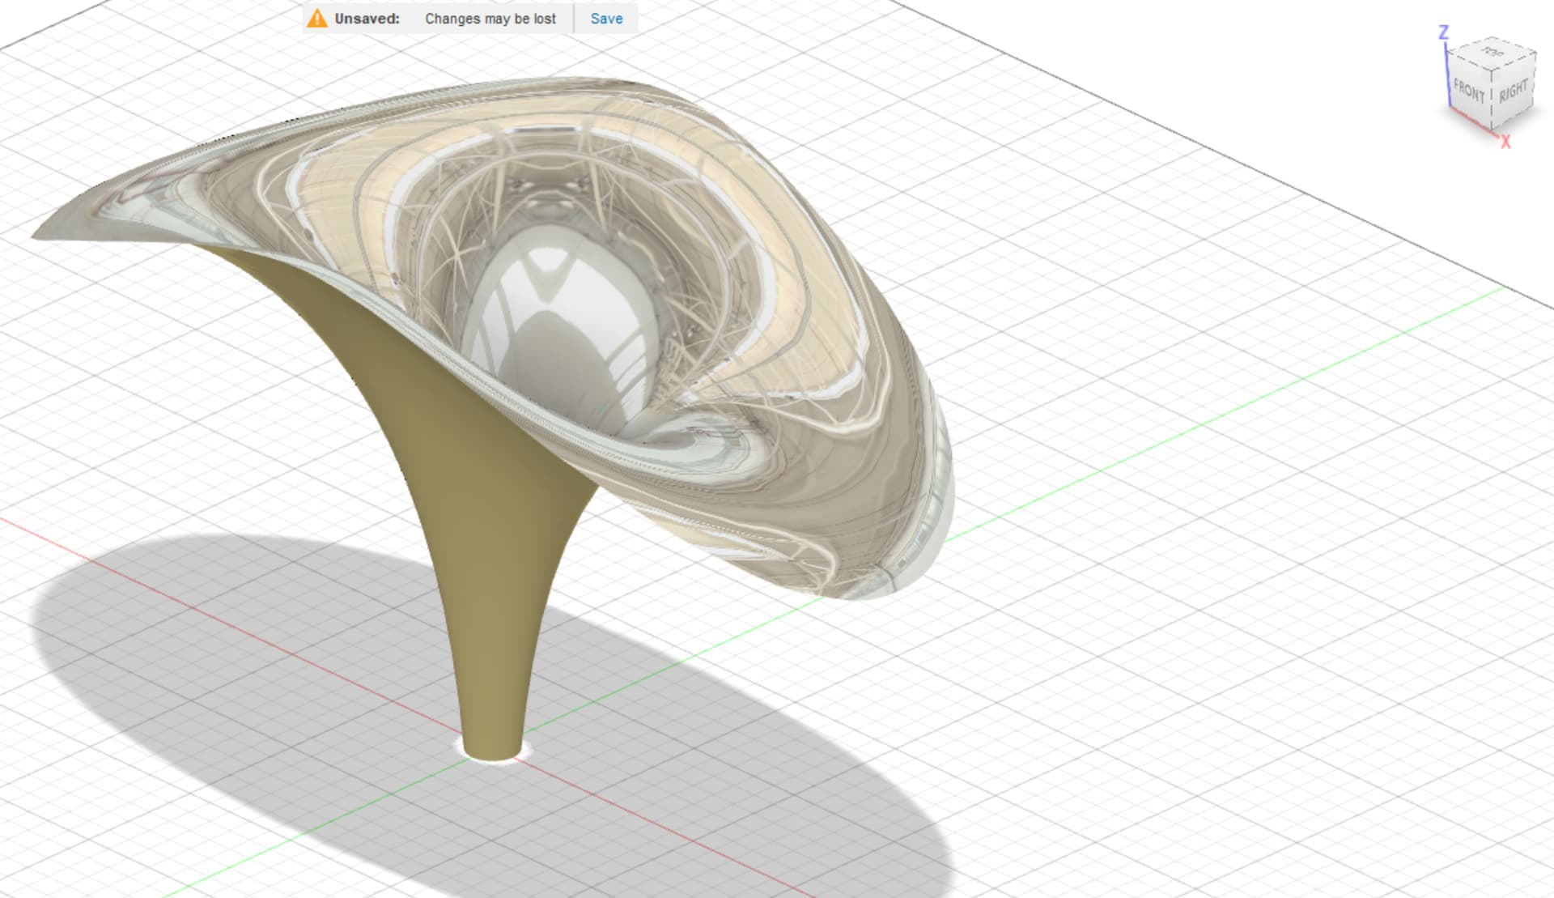Click the Save link in unsaved banner
The height and width of the screenshot is (898, 1554).
(605, 19)
